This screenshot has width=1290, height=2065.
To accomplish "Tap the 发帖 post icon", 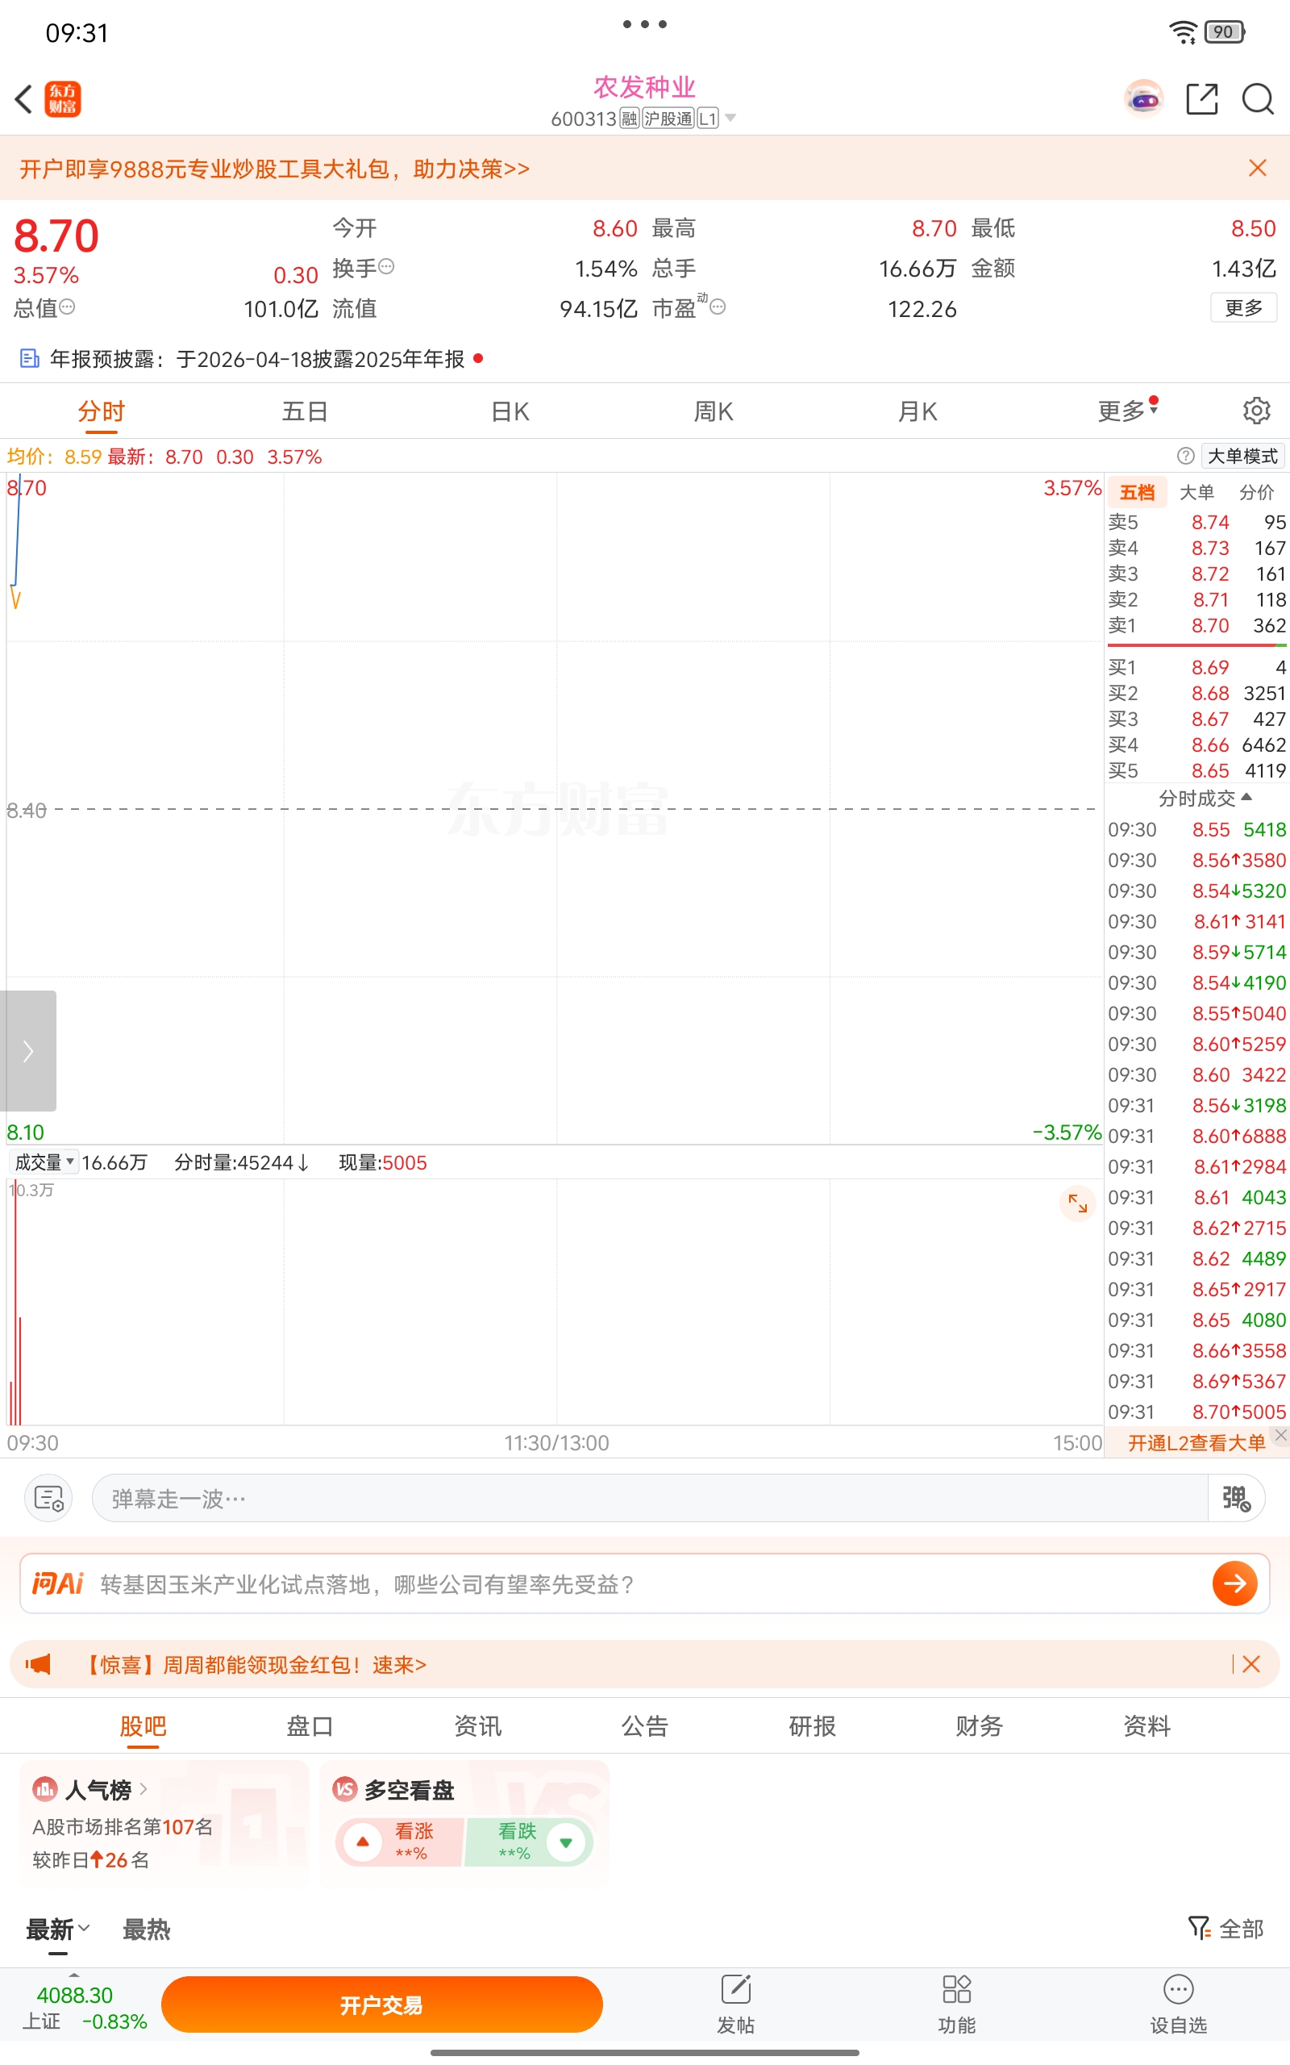I will (x=735, y=2004).
